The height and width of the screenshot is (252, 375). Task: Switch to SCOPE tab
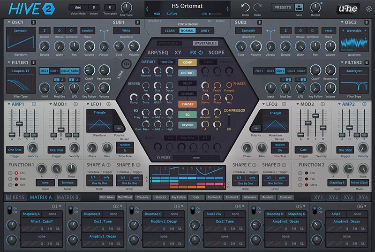click(x=216, y=53)
